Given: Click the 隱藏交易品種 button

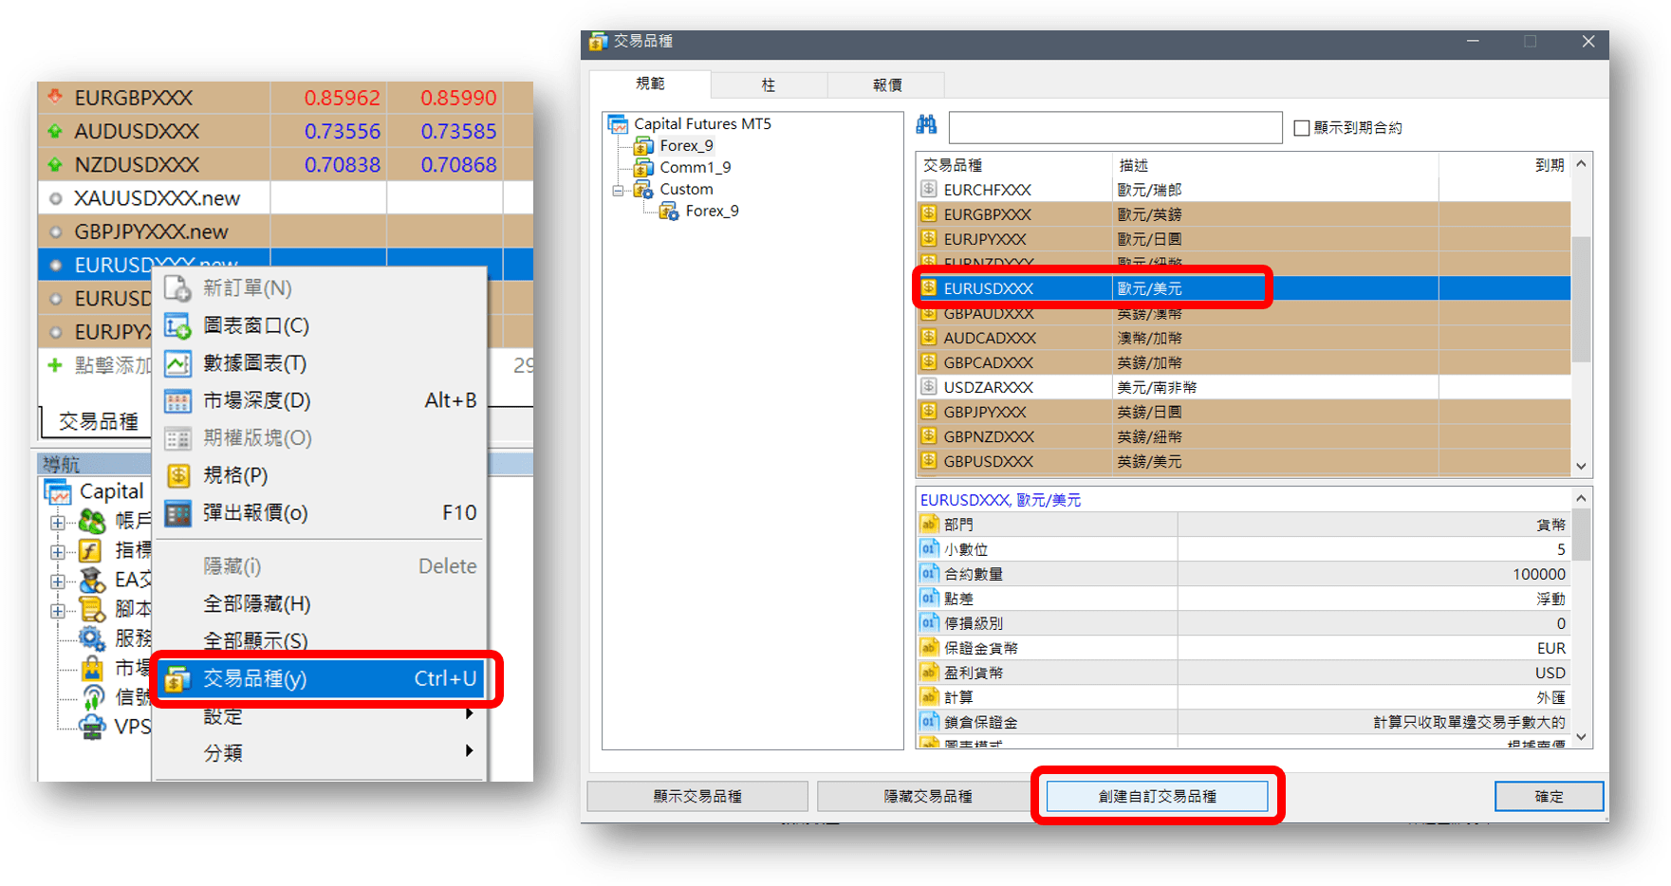Looking at the screenshot, I should coord(927,796).
